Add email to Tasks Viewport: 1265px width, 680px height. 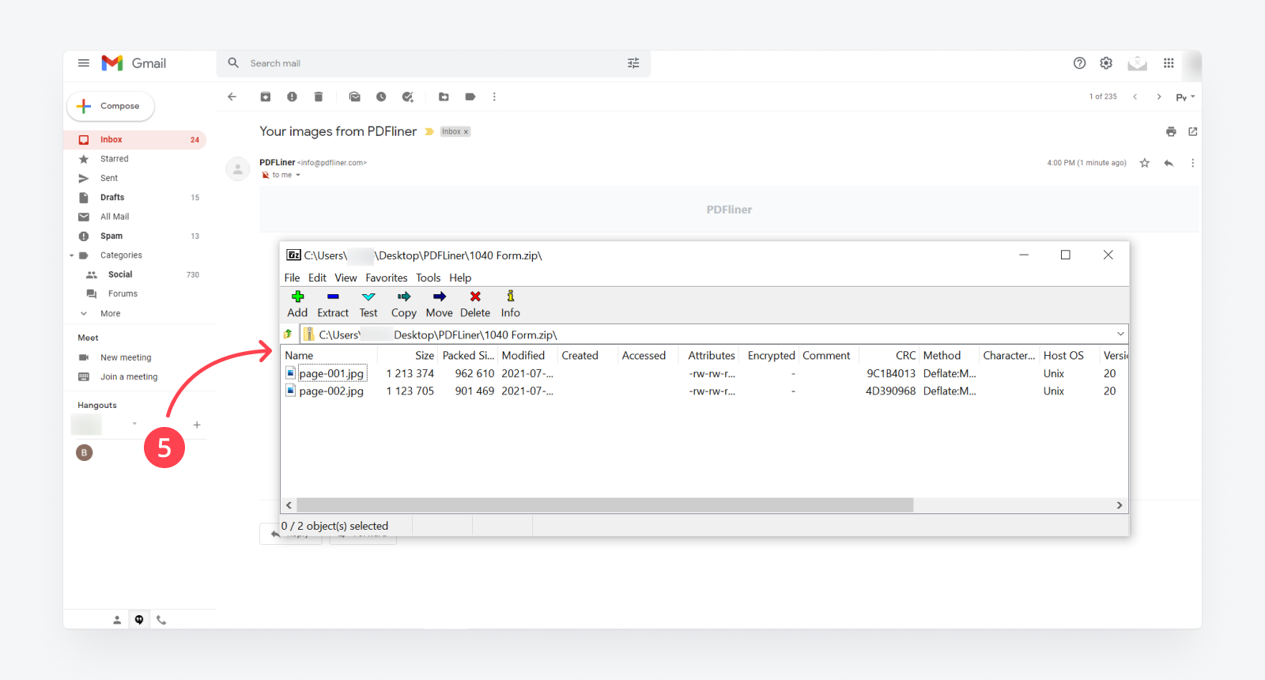(408, 96)
